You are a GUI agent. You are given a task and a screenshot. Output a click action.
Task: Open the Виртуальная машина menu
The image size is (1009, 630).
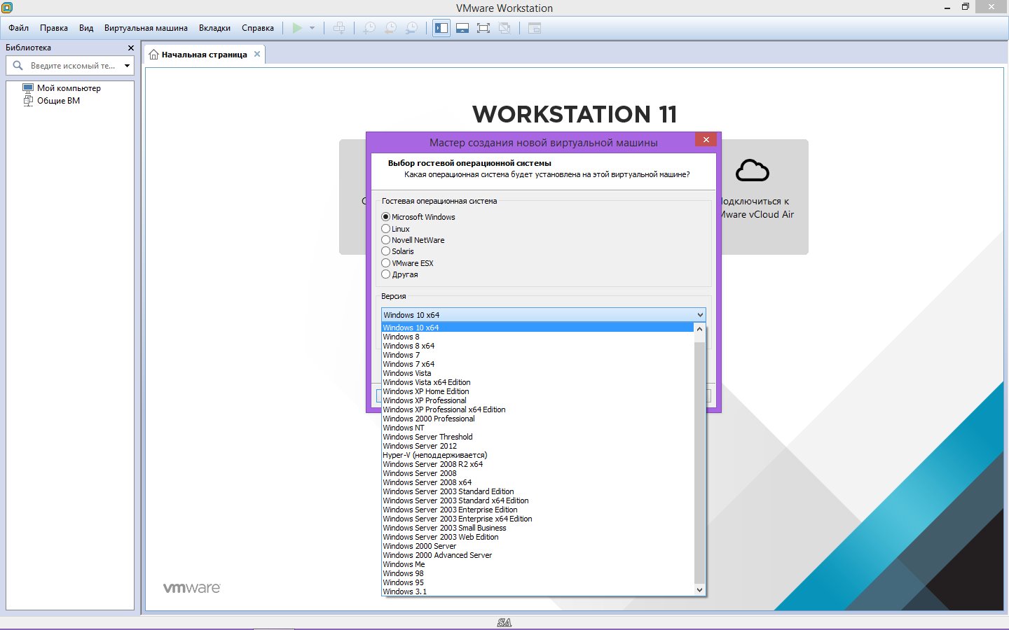[x=146, y=28]
